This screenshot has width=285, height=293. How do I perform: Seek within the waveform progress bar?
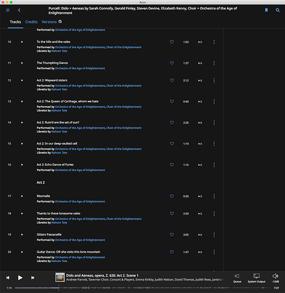[142, 288]
